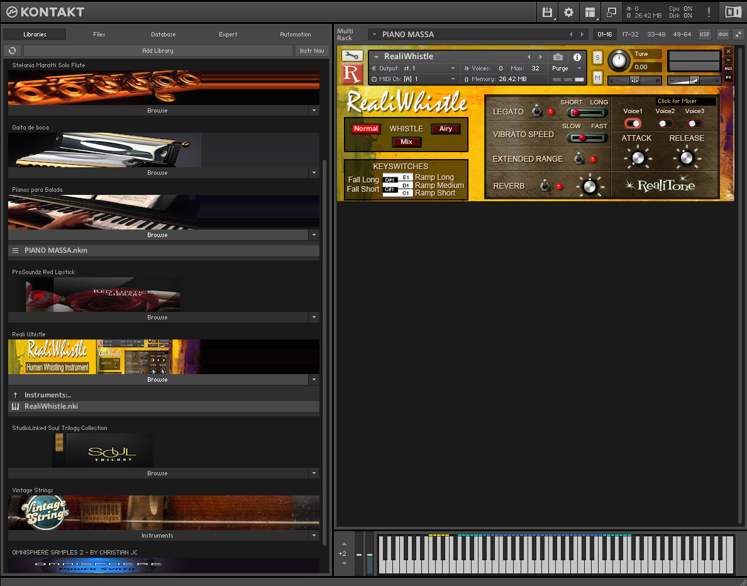Click the VIBRATO SPEED Slow/Fast slider
This screenshot has height=586, width=747.
click(587, 138)
